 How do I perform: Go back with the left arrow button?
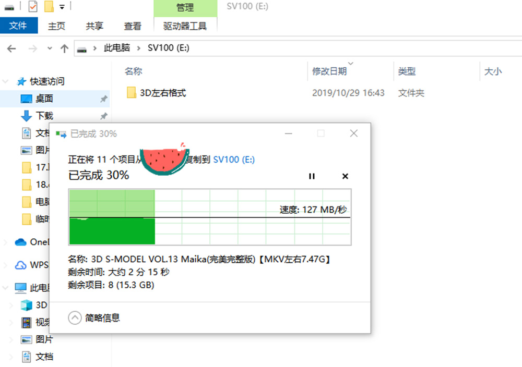(11, 49)
